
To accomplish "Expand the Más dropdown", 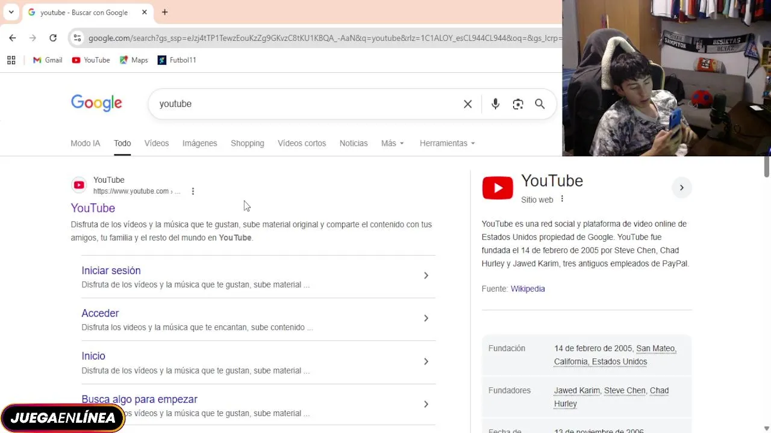I will coord(393,143).
